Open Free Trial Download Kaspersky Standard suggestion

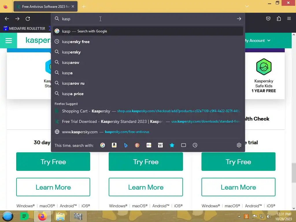coord(148,121)
